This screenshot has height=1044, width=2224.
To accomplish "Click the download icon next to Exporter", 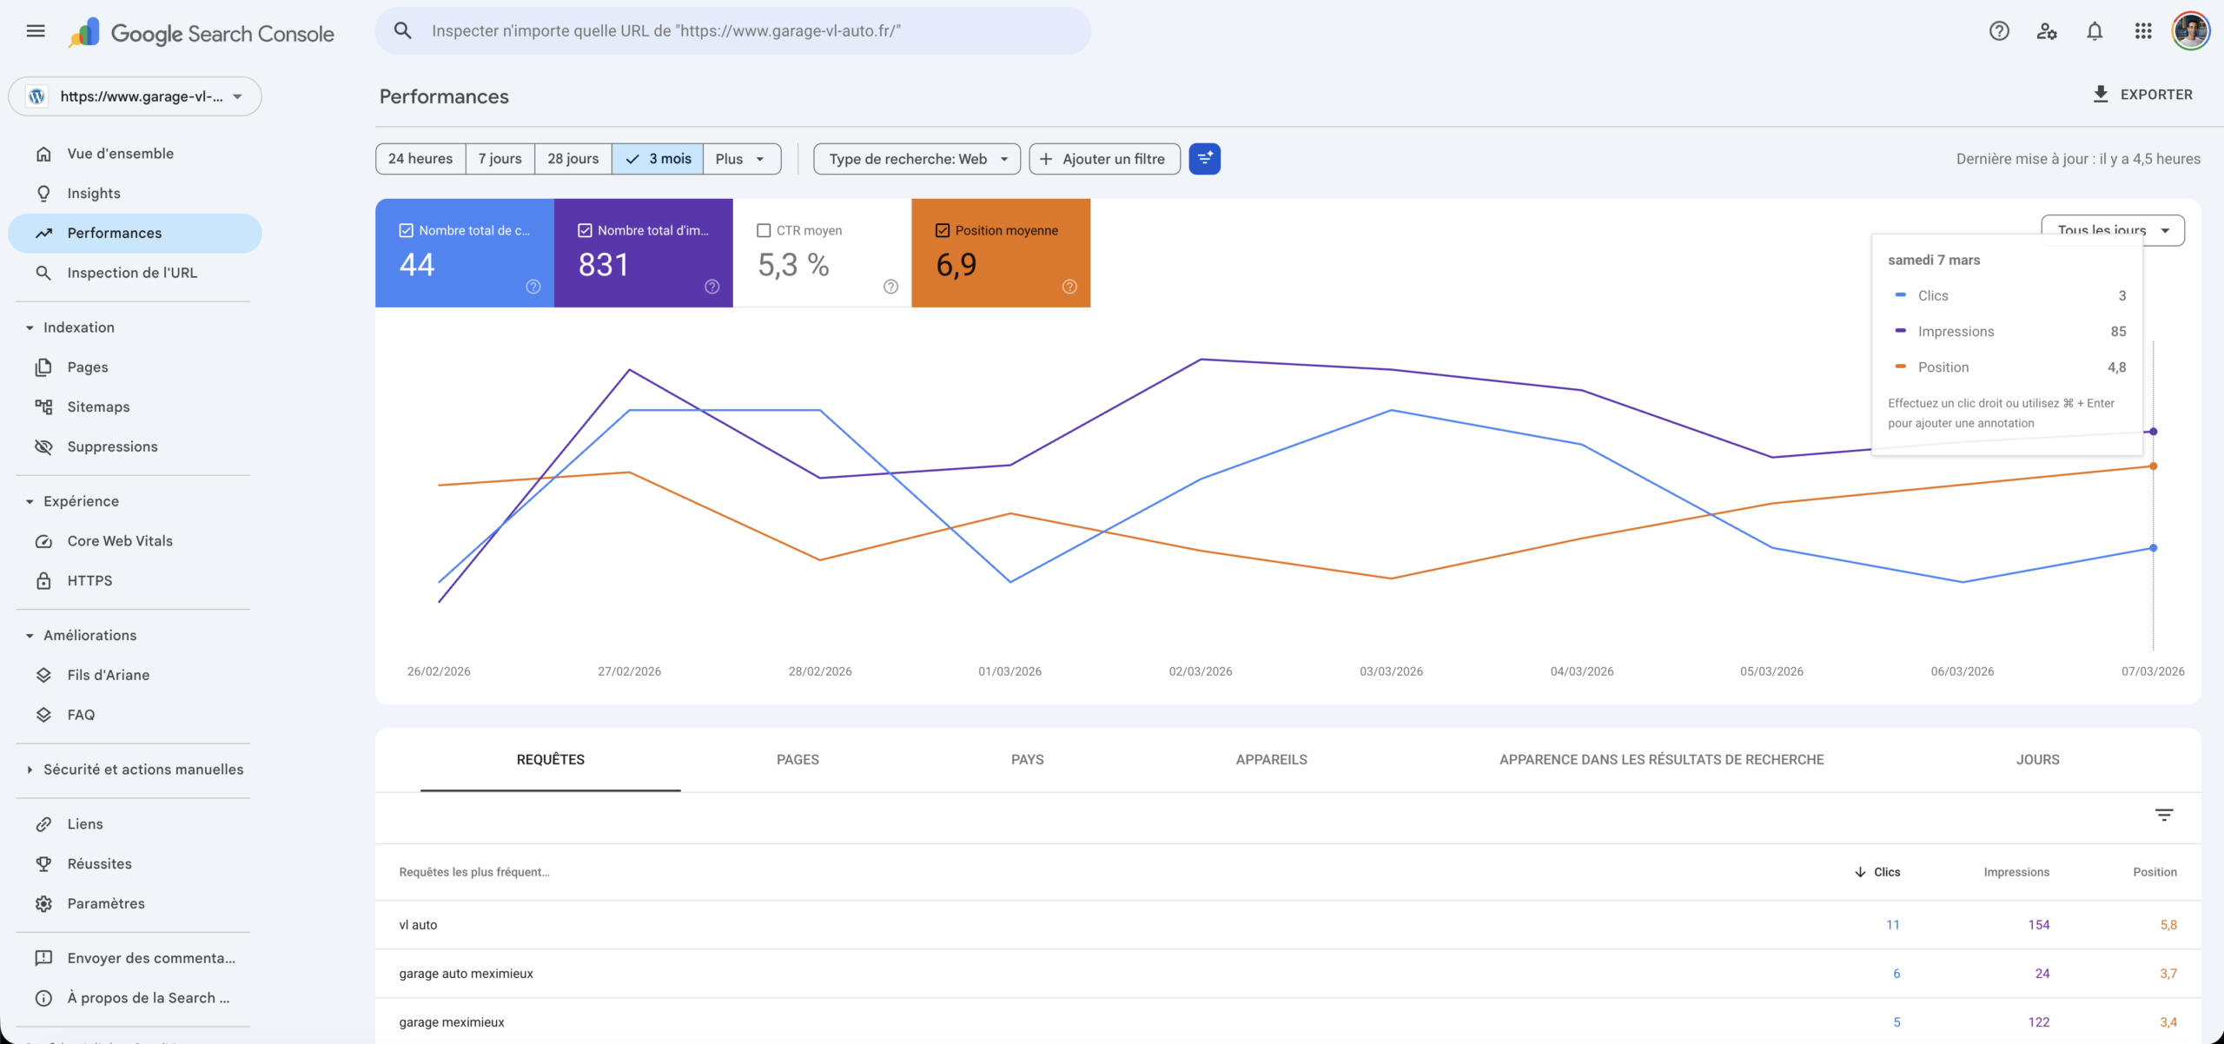I will point(2101,94).
